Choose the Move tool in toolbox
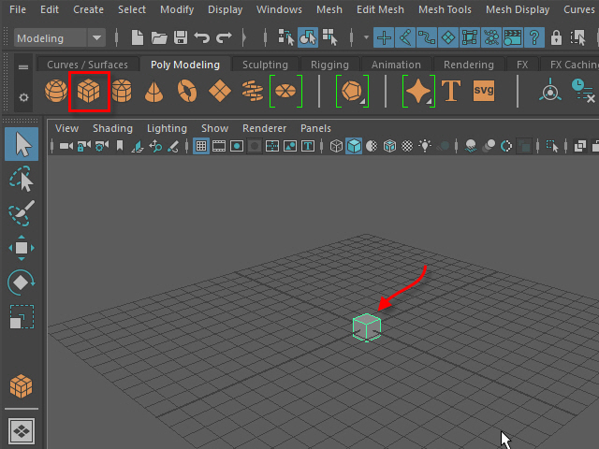The width and height of the screenshot is (599, 449). (x=22, y=248)
